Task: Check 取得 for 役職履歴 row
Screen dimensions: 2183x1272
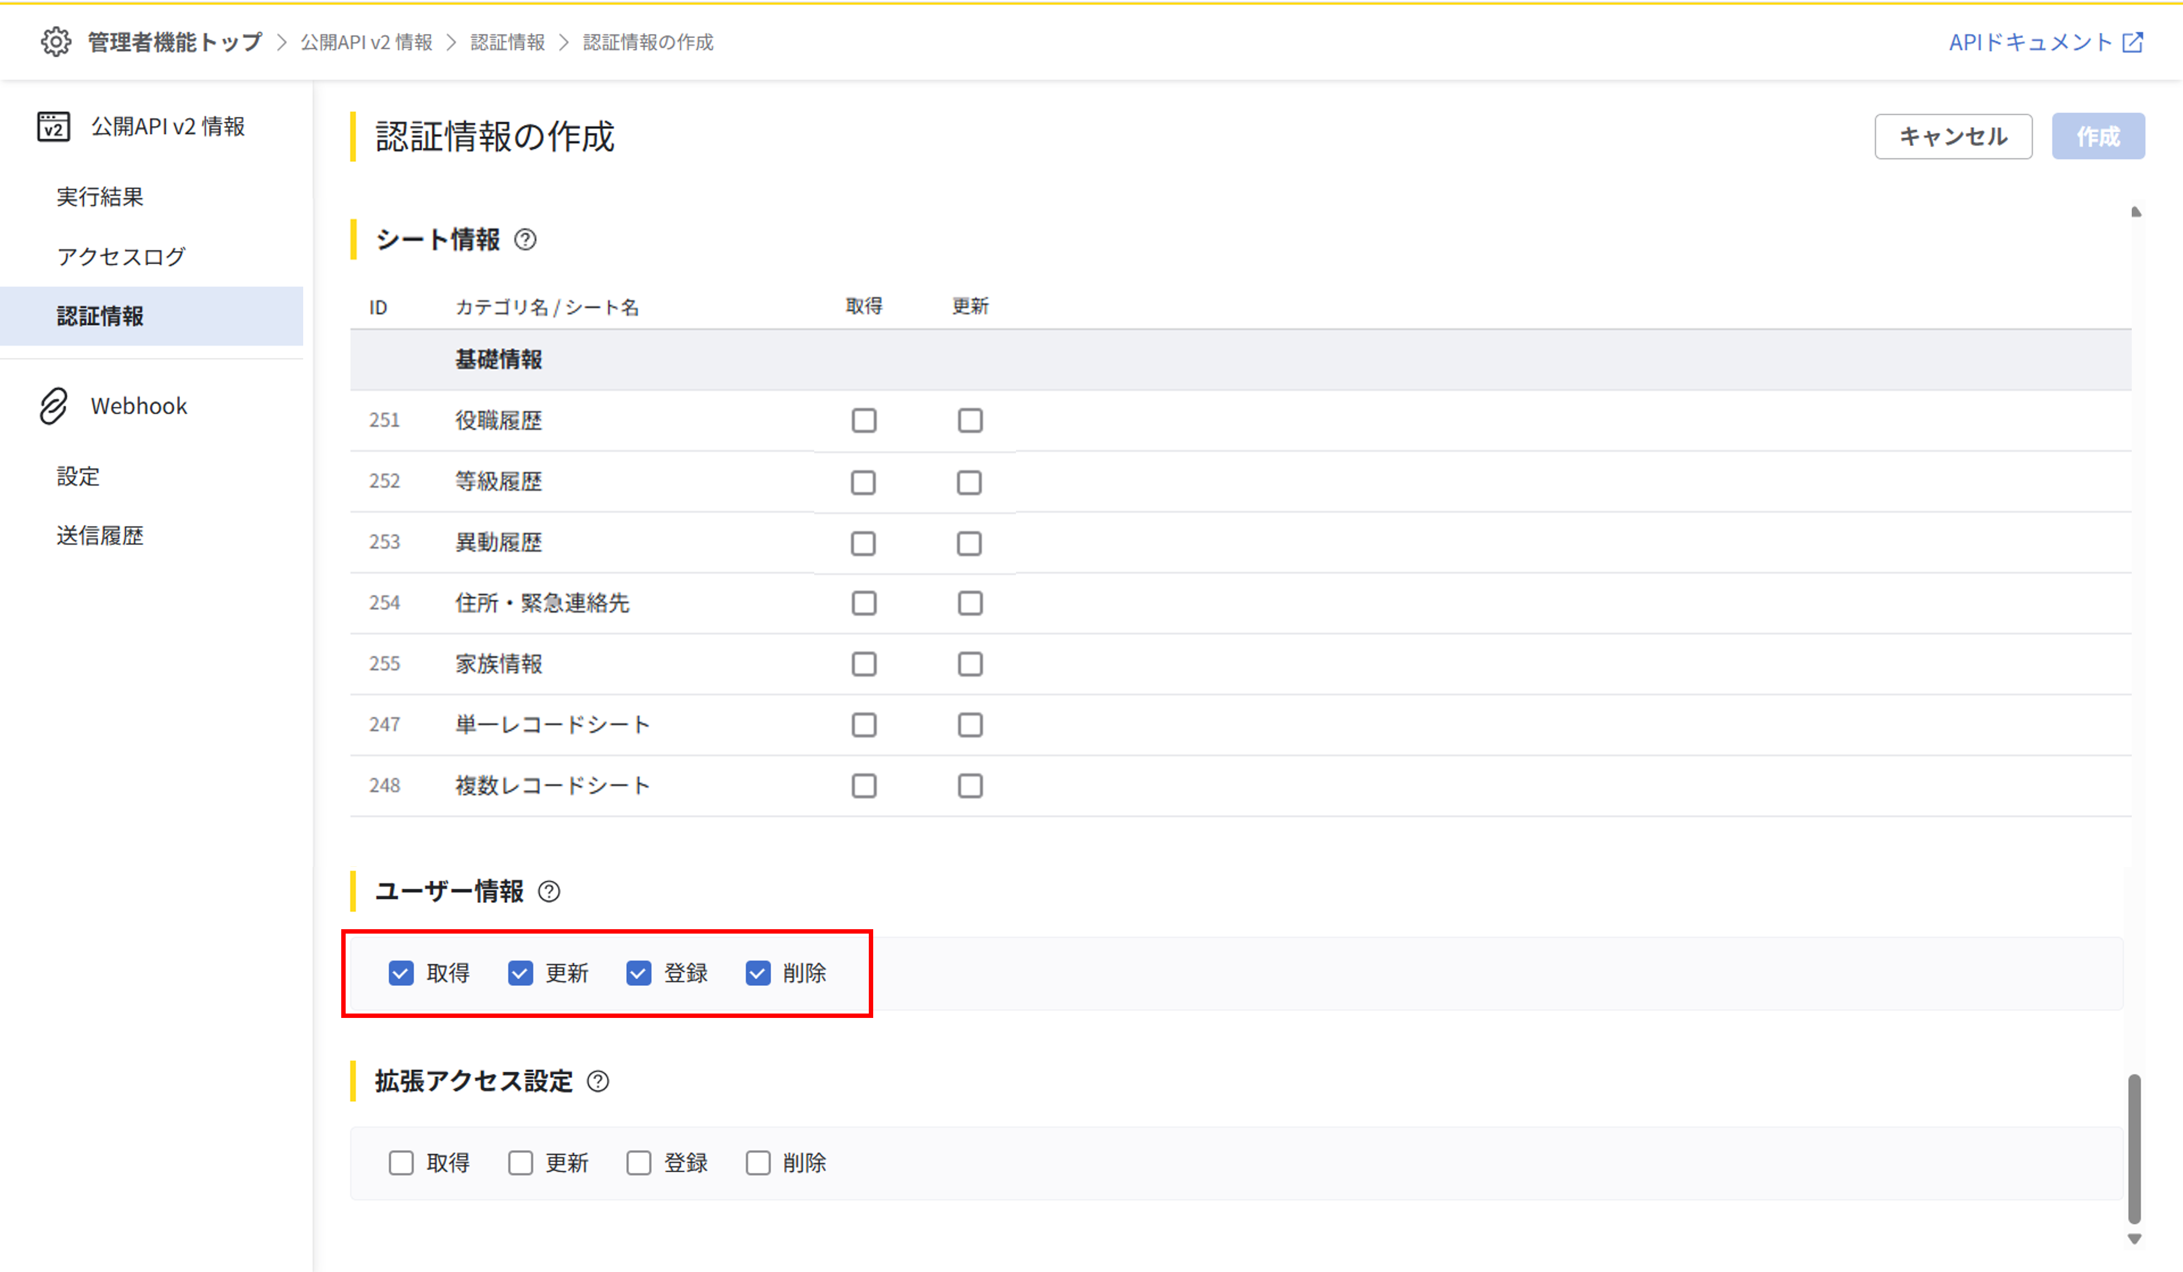Action: (864, 421)
